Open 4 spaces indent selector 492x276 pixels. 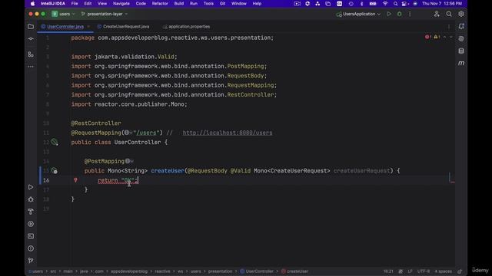(x=443, y=271)
